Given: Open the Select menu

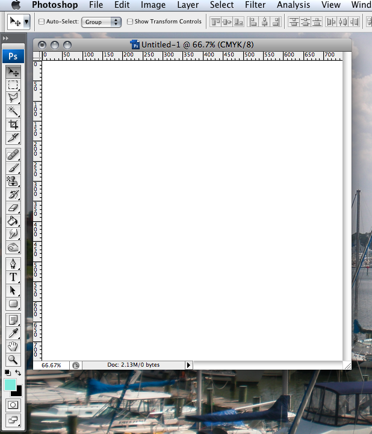Looking at the screenshot, I should pos(222,5).
